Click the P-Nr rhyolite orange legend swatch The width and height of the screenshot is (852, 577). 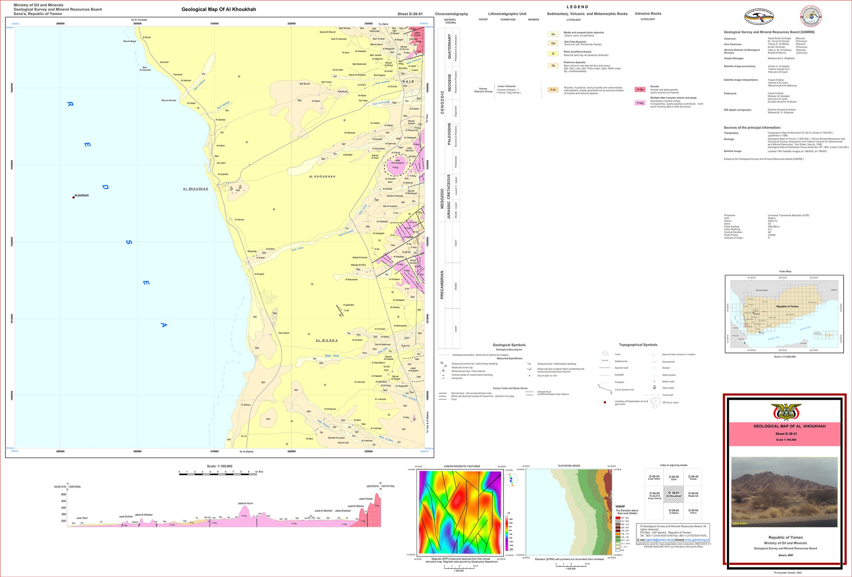(x=553, y=90)
